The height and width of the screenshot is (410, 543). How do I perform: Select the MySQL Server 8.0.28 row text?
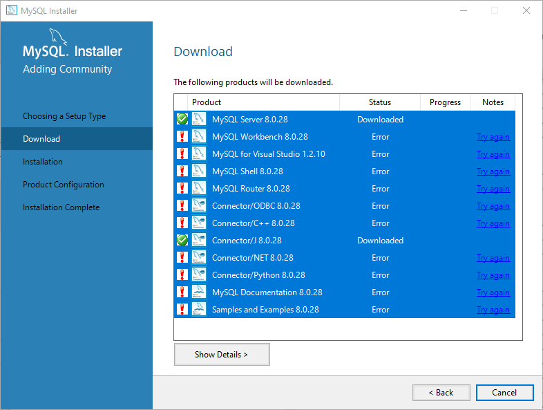click(250, 120)
